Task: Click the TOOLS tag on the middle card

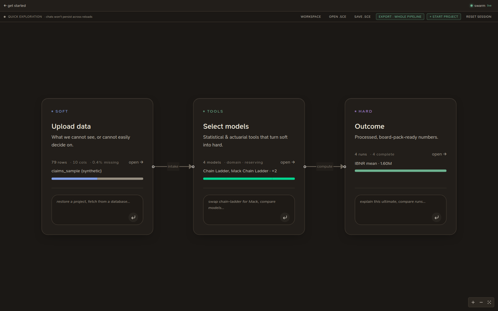Action: [x=215, y=111]
